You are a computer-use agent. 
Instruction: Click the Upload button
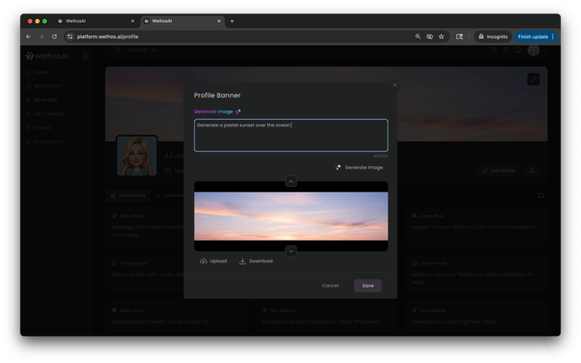pyautogui.click(x=213, y=261)
